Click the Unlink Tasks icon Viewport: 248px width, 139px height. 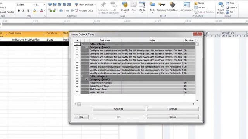[72, 10]
